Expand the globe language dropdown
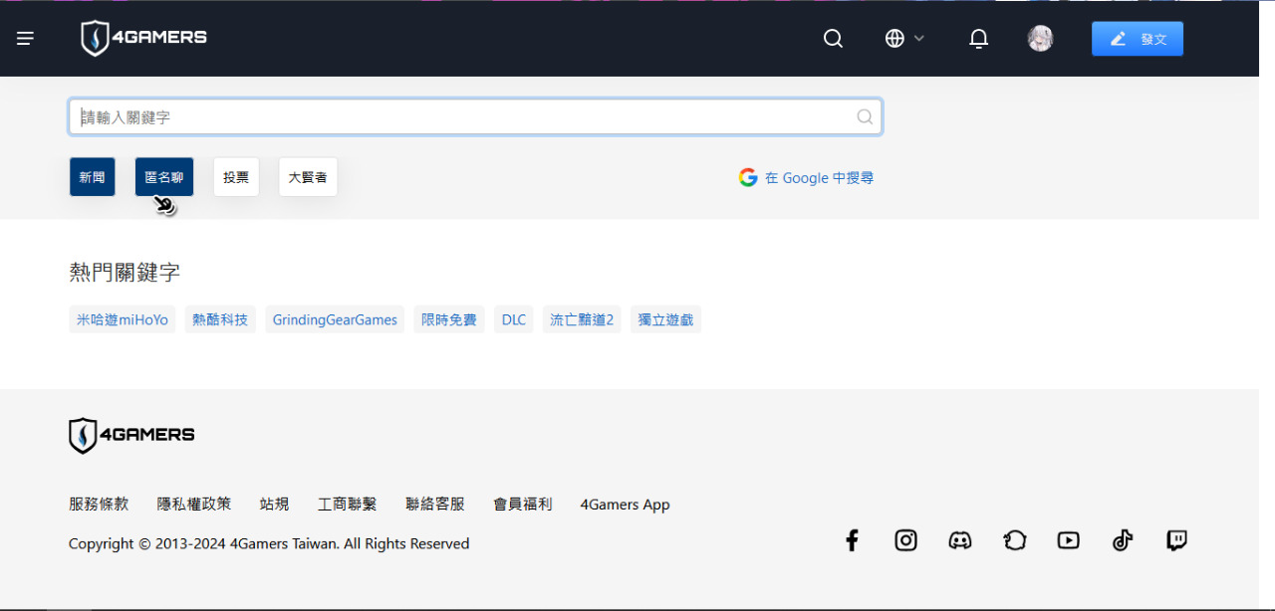The width and height of the screenshot is (1275, 611). point(904,39)
